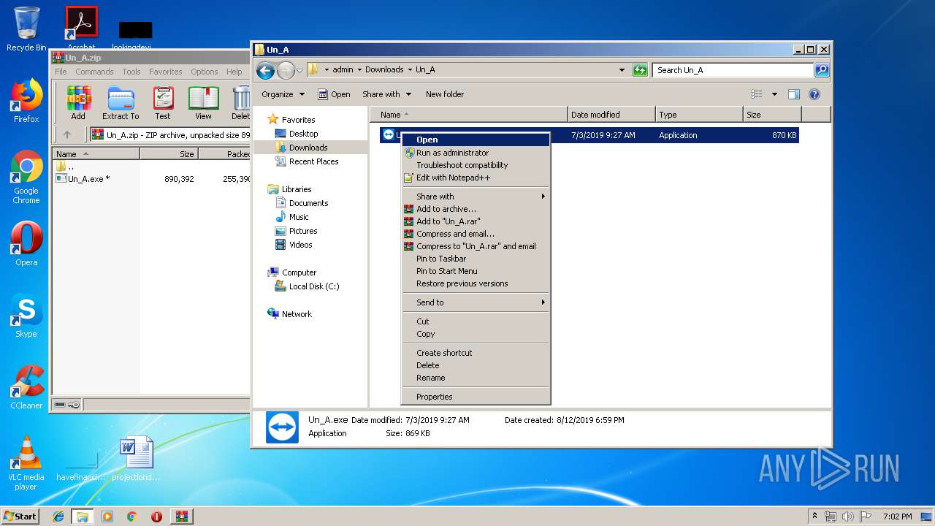Click the Search Un_A input field
The width and height of the screenshot is (935, 526).
(x=733, y=70)
